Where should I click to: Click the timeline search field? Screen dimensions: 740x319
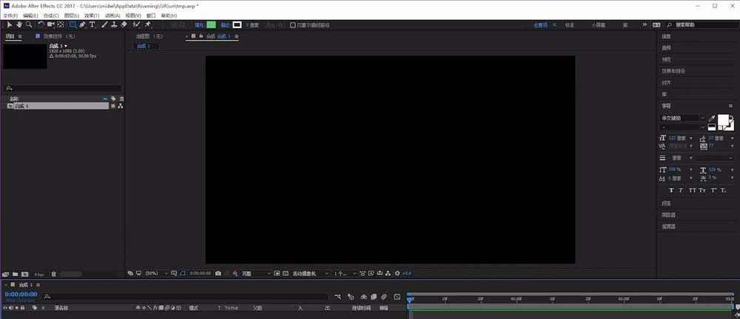[x=185, y=297]
